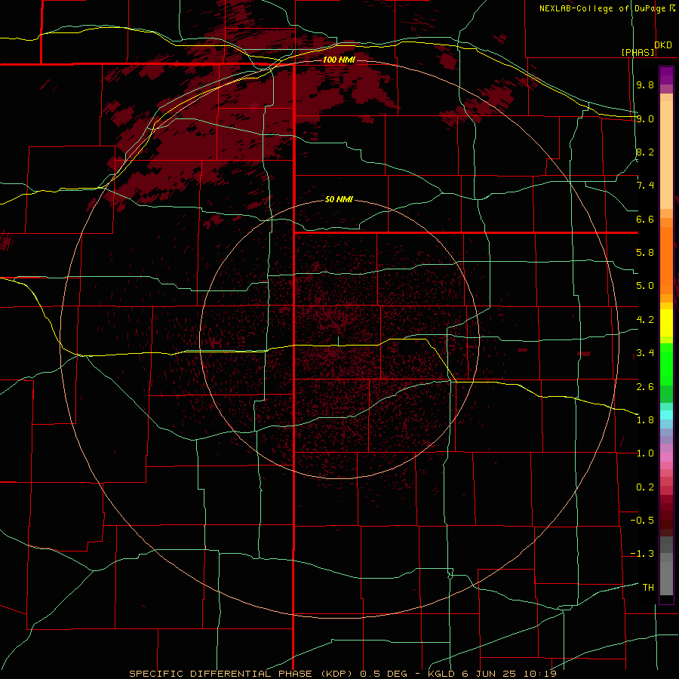Viewport: 679px width, 679px height.
Task: Click the 6.6 scale value
Action: [x=645, y=219]
